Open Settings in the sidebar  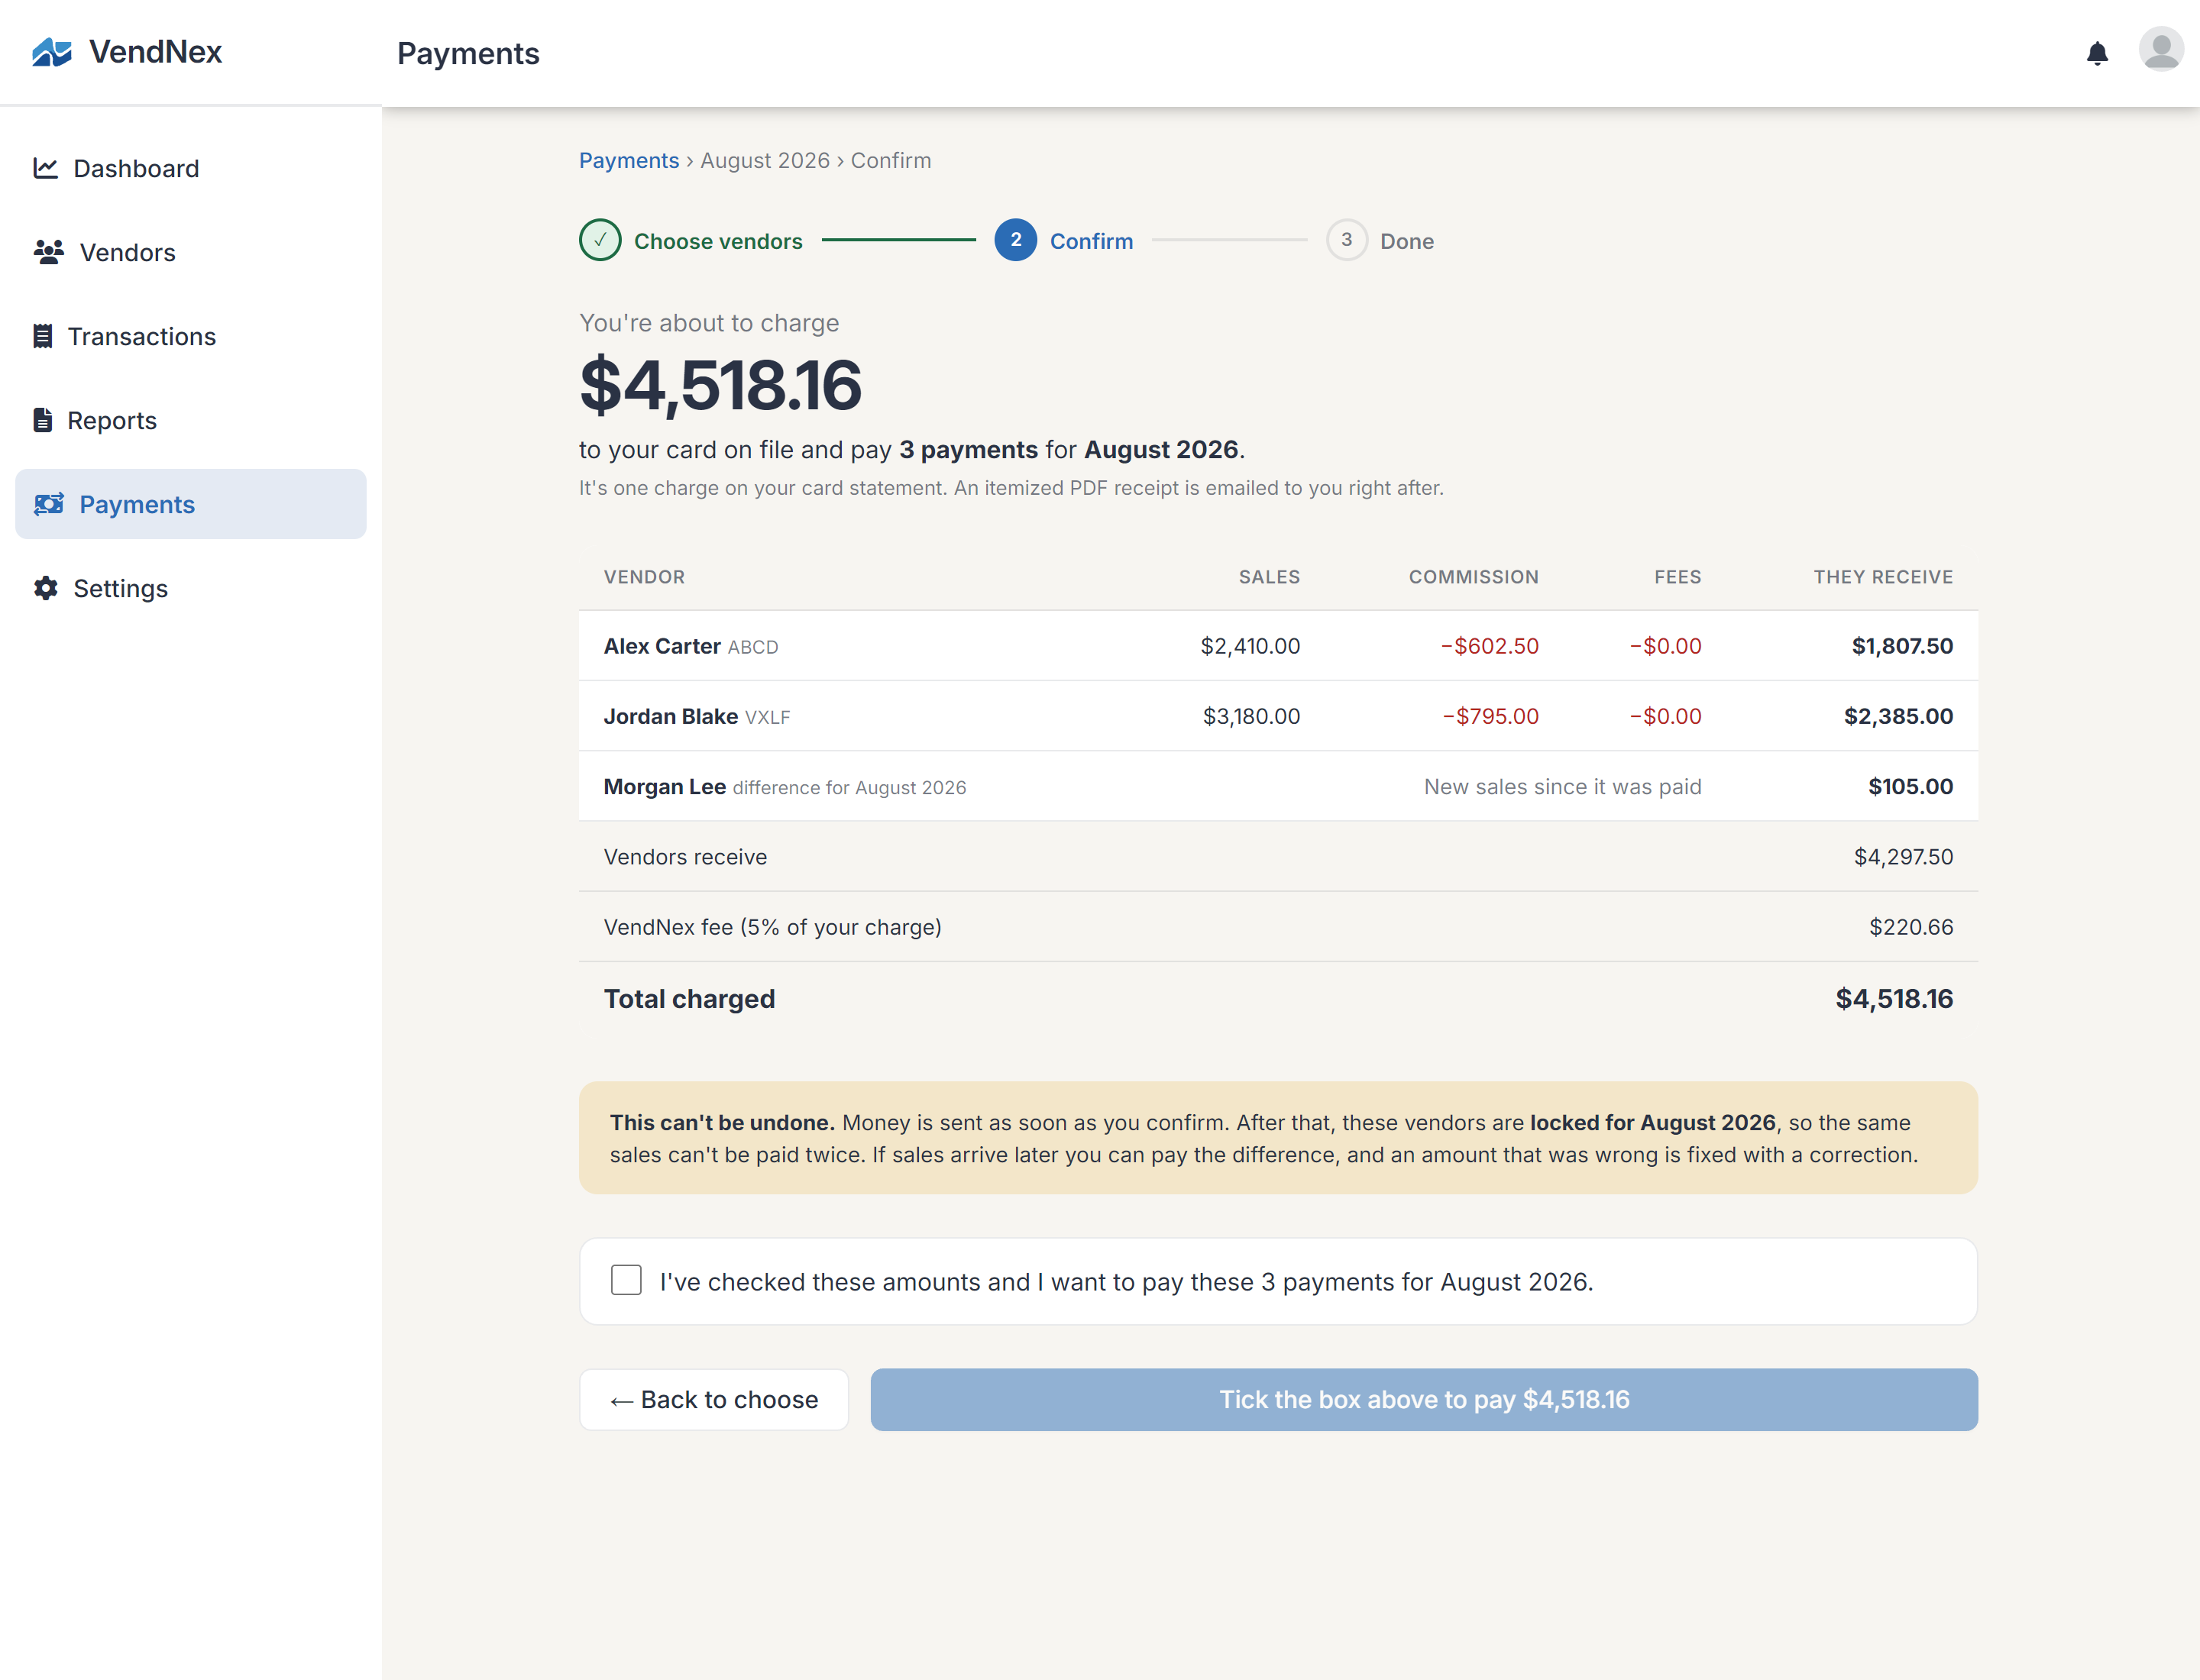(x=191, y=588)
